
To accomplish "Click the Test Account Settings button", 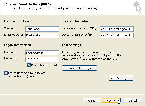I will (x=80, y=68).
